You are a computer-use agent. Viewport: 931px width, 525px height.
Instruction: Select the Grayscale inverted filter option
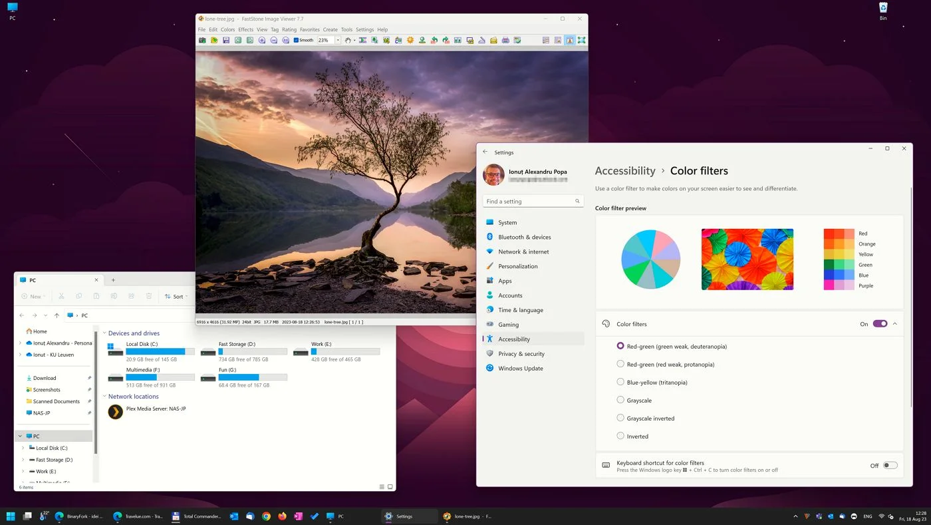[620, 418]
